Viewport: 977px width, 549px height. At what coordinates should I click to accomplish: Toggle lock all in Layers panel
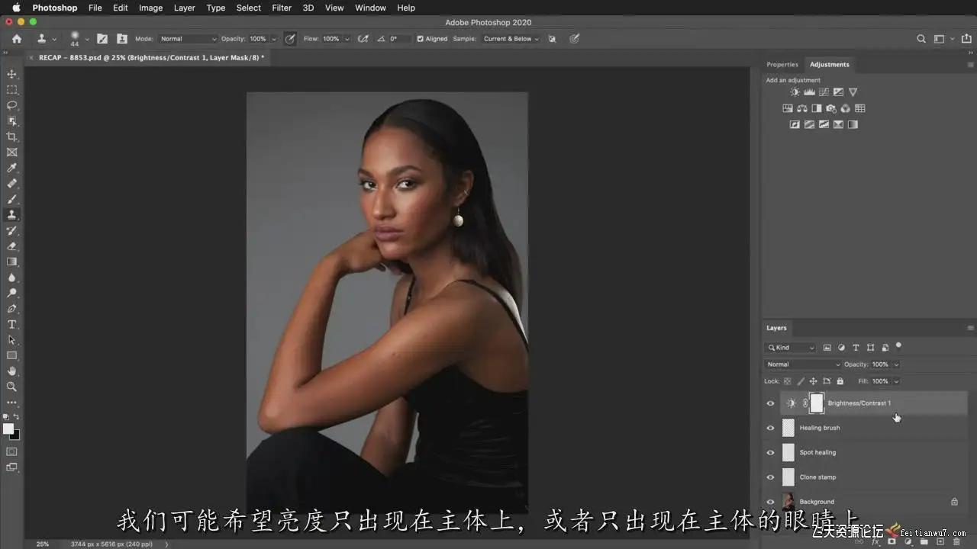click(x=840, y=381)
